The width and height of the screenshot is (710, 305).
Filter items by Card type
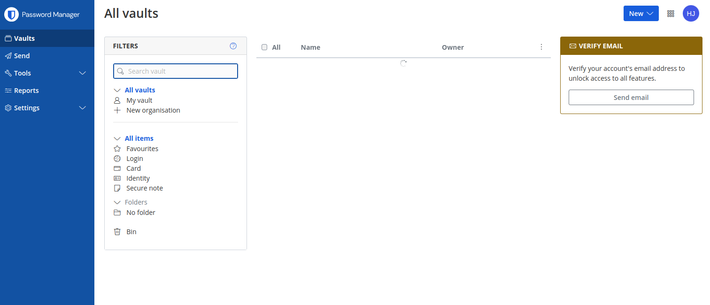(133, 168)
